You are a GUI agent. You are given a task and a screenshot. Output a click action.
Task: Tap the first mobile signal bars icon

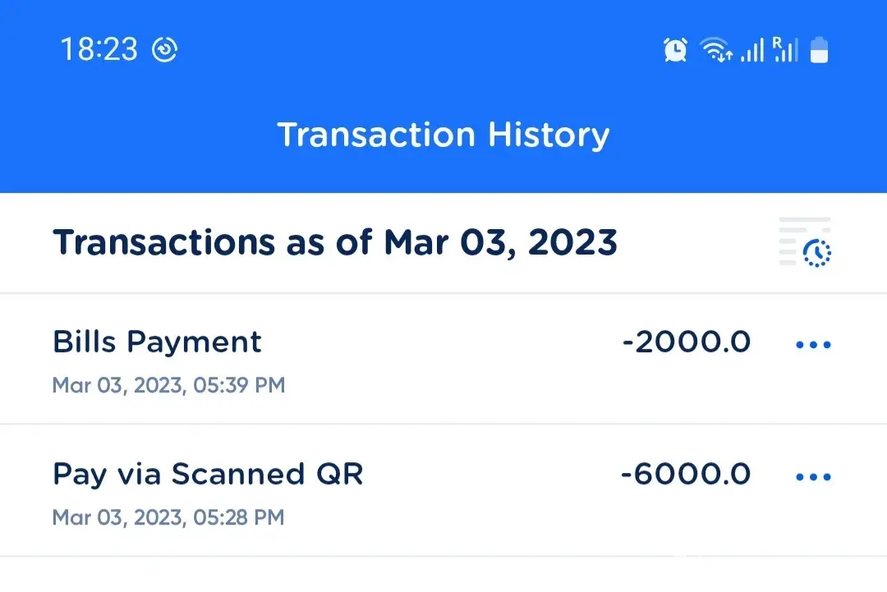point(751,52)
